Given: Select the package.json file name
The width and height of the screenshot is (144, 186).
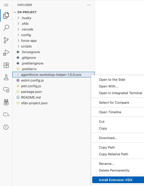Looking at the screenshot, I should 31,92.
